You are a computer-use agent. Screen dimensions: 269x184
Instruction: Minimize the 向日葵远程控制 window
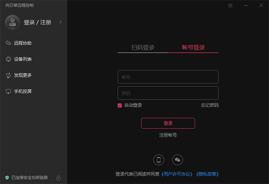click(x=246, y=6)
